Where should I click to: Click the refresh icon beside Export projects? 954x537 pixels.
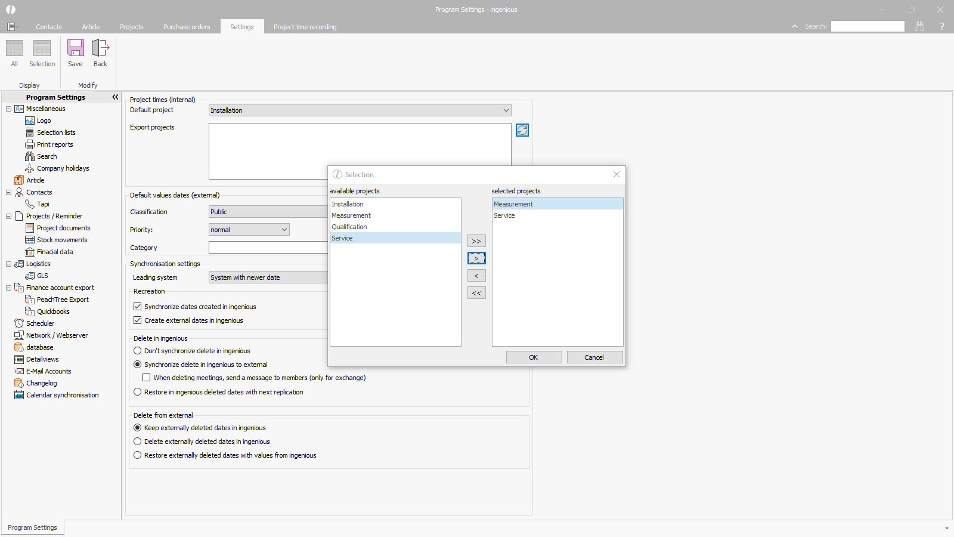[522, 130]
